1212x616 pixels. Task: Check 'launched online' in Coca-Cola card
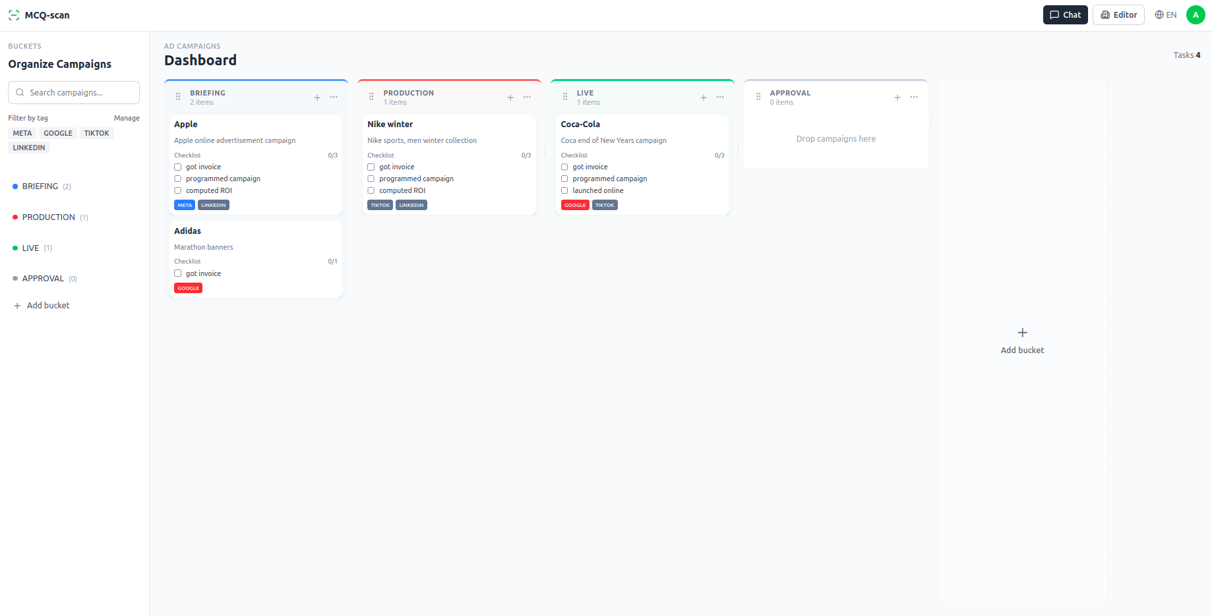(564, 191)
